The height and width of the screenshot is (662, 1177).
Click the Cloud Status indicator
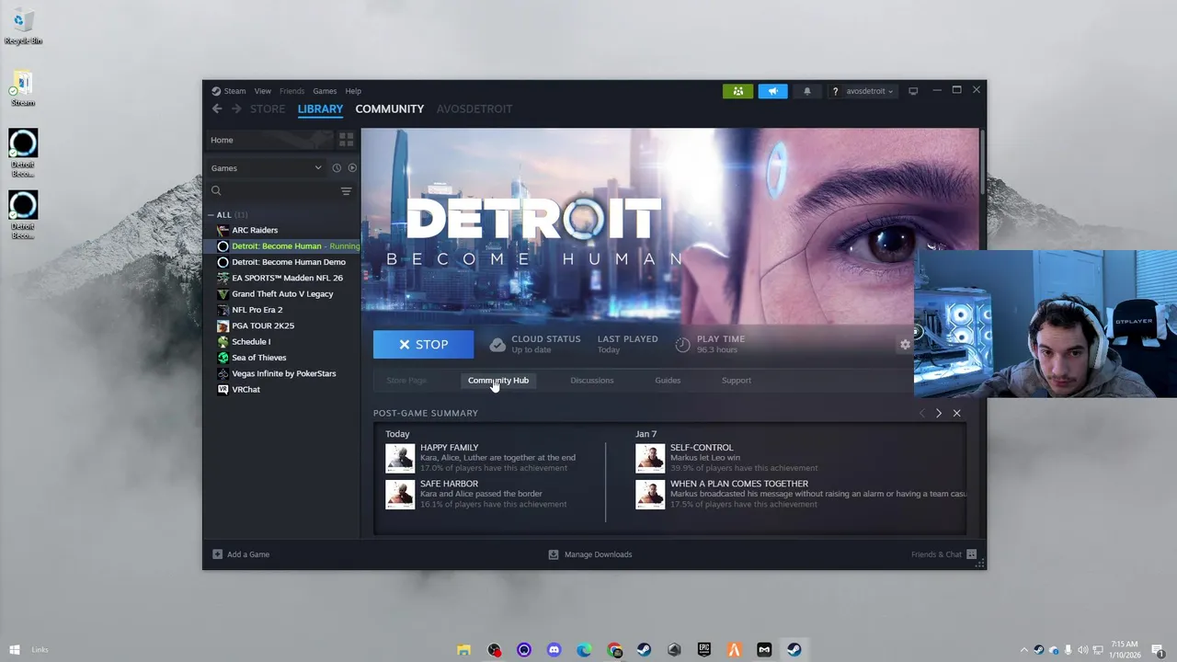pos(535,344)
